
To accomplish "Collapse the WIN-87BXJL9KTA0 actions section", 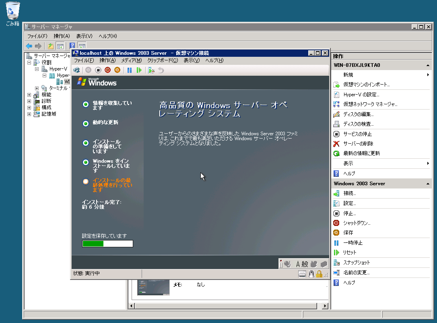I will 427,65.
